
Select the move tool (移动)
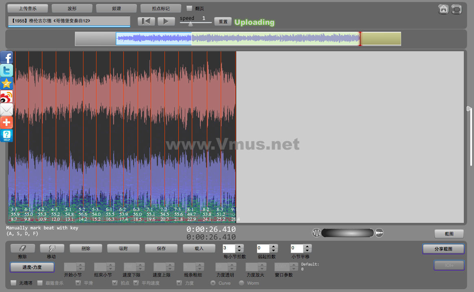[52, 248]
